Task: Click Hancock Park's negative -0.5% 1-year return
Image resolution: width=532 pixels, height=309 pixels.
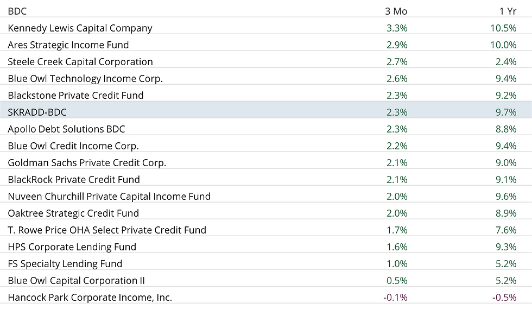Action: click(504, 298)
